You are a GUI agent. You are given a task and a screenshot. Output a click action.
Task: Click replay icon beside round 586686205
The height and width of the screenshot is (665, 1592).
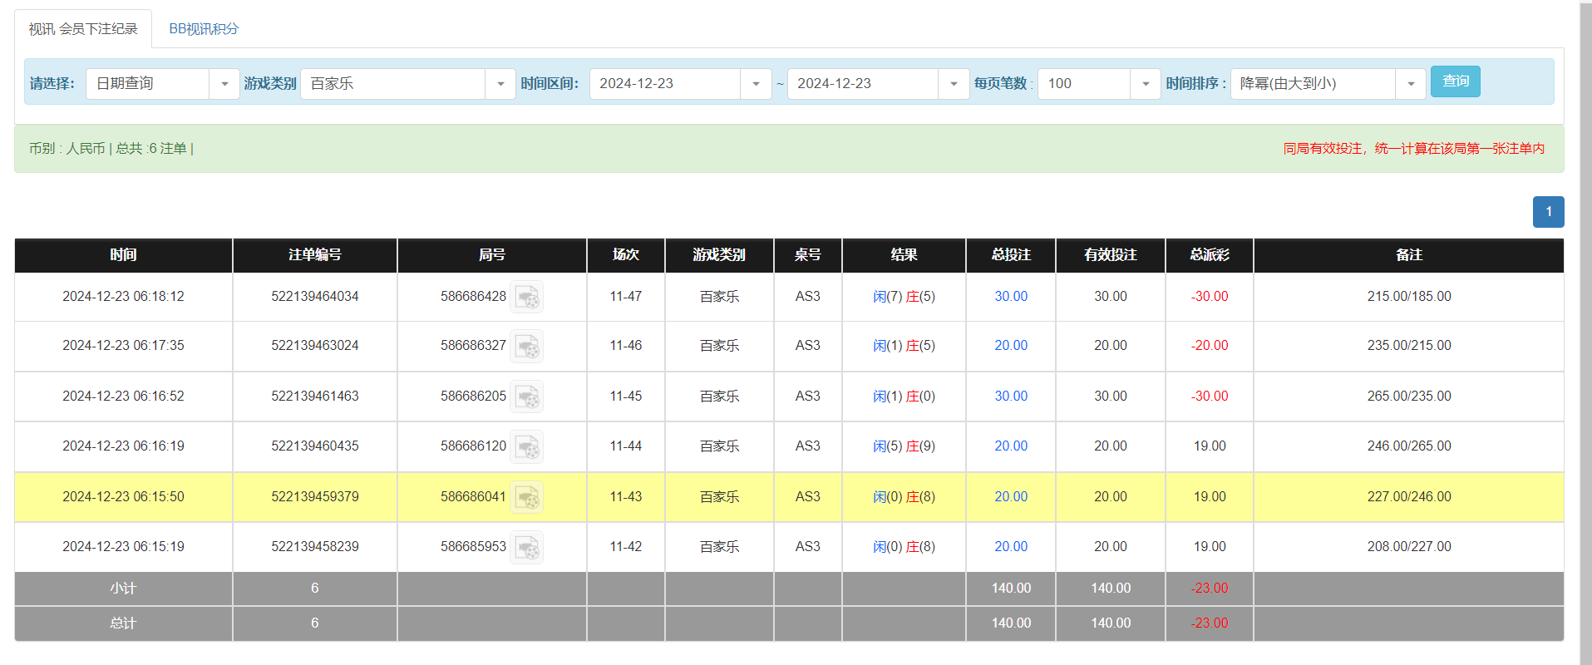[526, 397]
